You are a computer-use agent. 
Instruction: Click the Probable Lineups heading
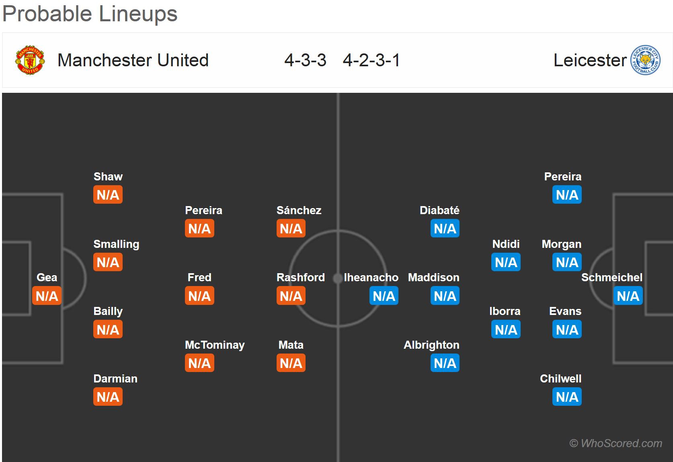click(x=90, y=14)
